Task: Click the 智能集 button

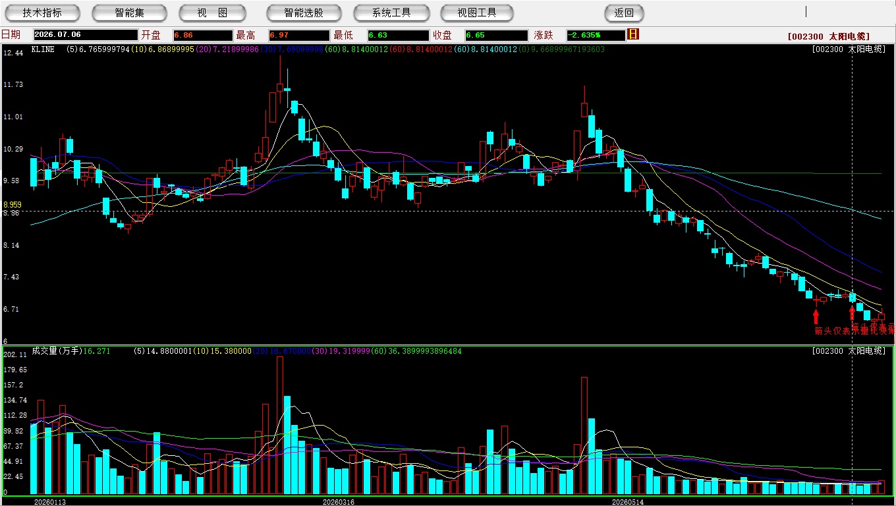Action: [129, 13]
